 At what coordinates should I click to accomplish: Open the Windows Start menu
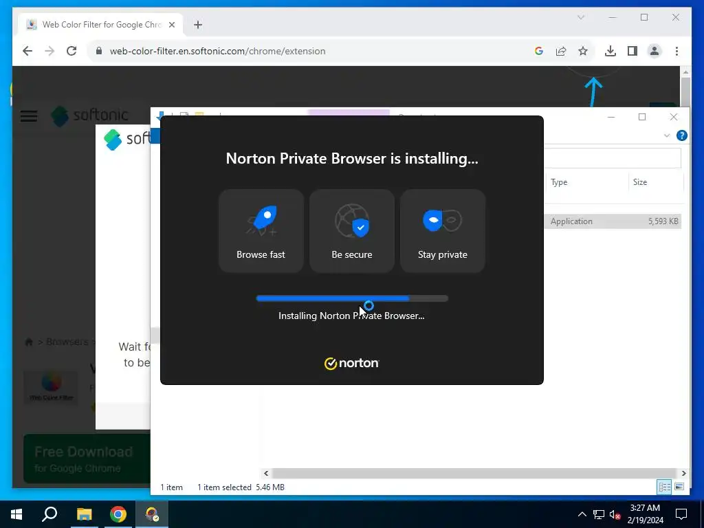[x=16, y=514]
